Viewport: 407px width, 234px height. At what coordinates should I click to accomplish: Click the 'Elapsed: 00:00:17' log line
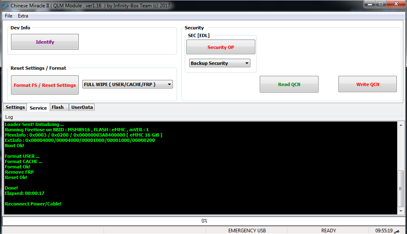24,193
